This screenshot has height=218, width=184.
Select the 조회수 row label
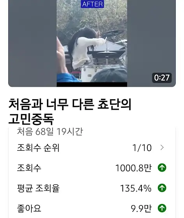29,168
